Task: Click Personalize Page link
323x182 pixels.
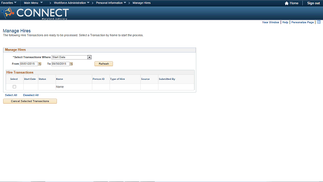Action: coord(302,22)
